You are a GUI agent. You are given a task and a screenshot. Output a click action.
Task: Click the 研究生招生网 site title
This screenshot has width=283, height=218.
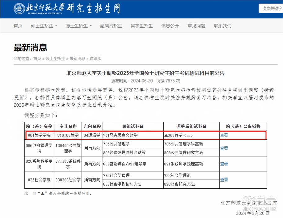(x=93, y=8)
